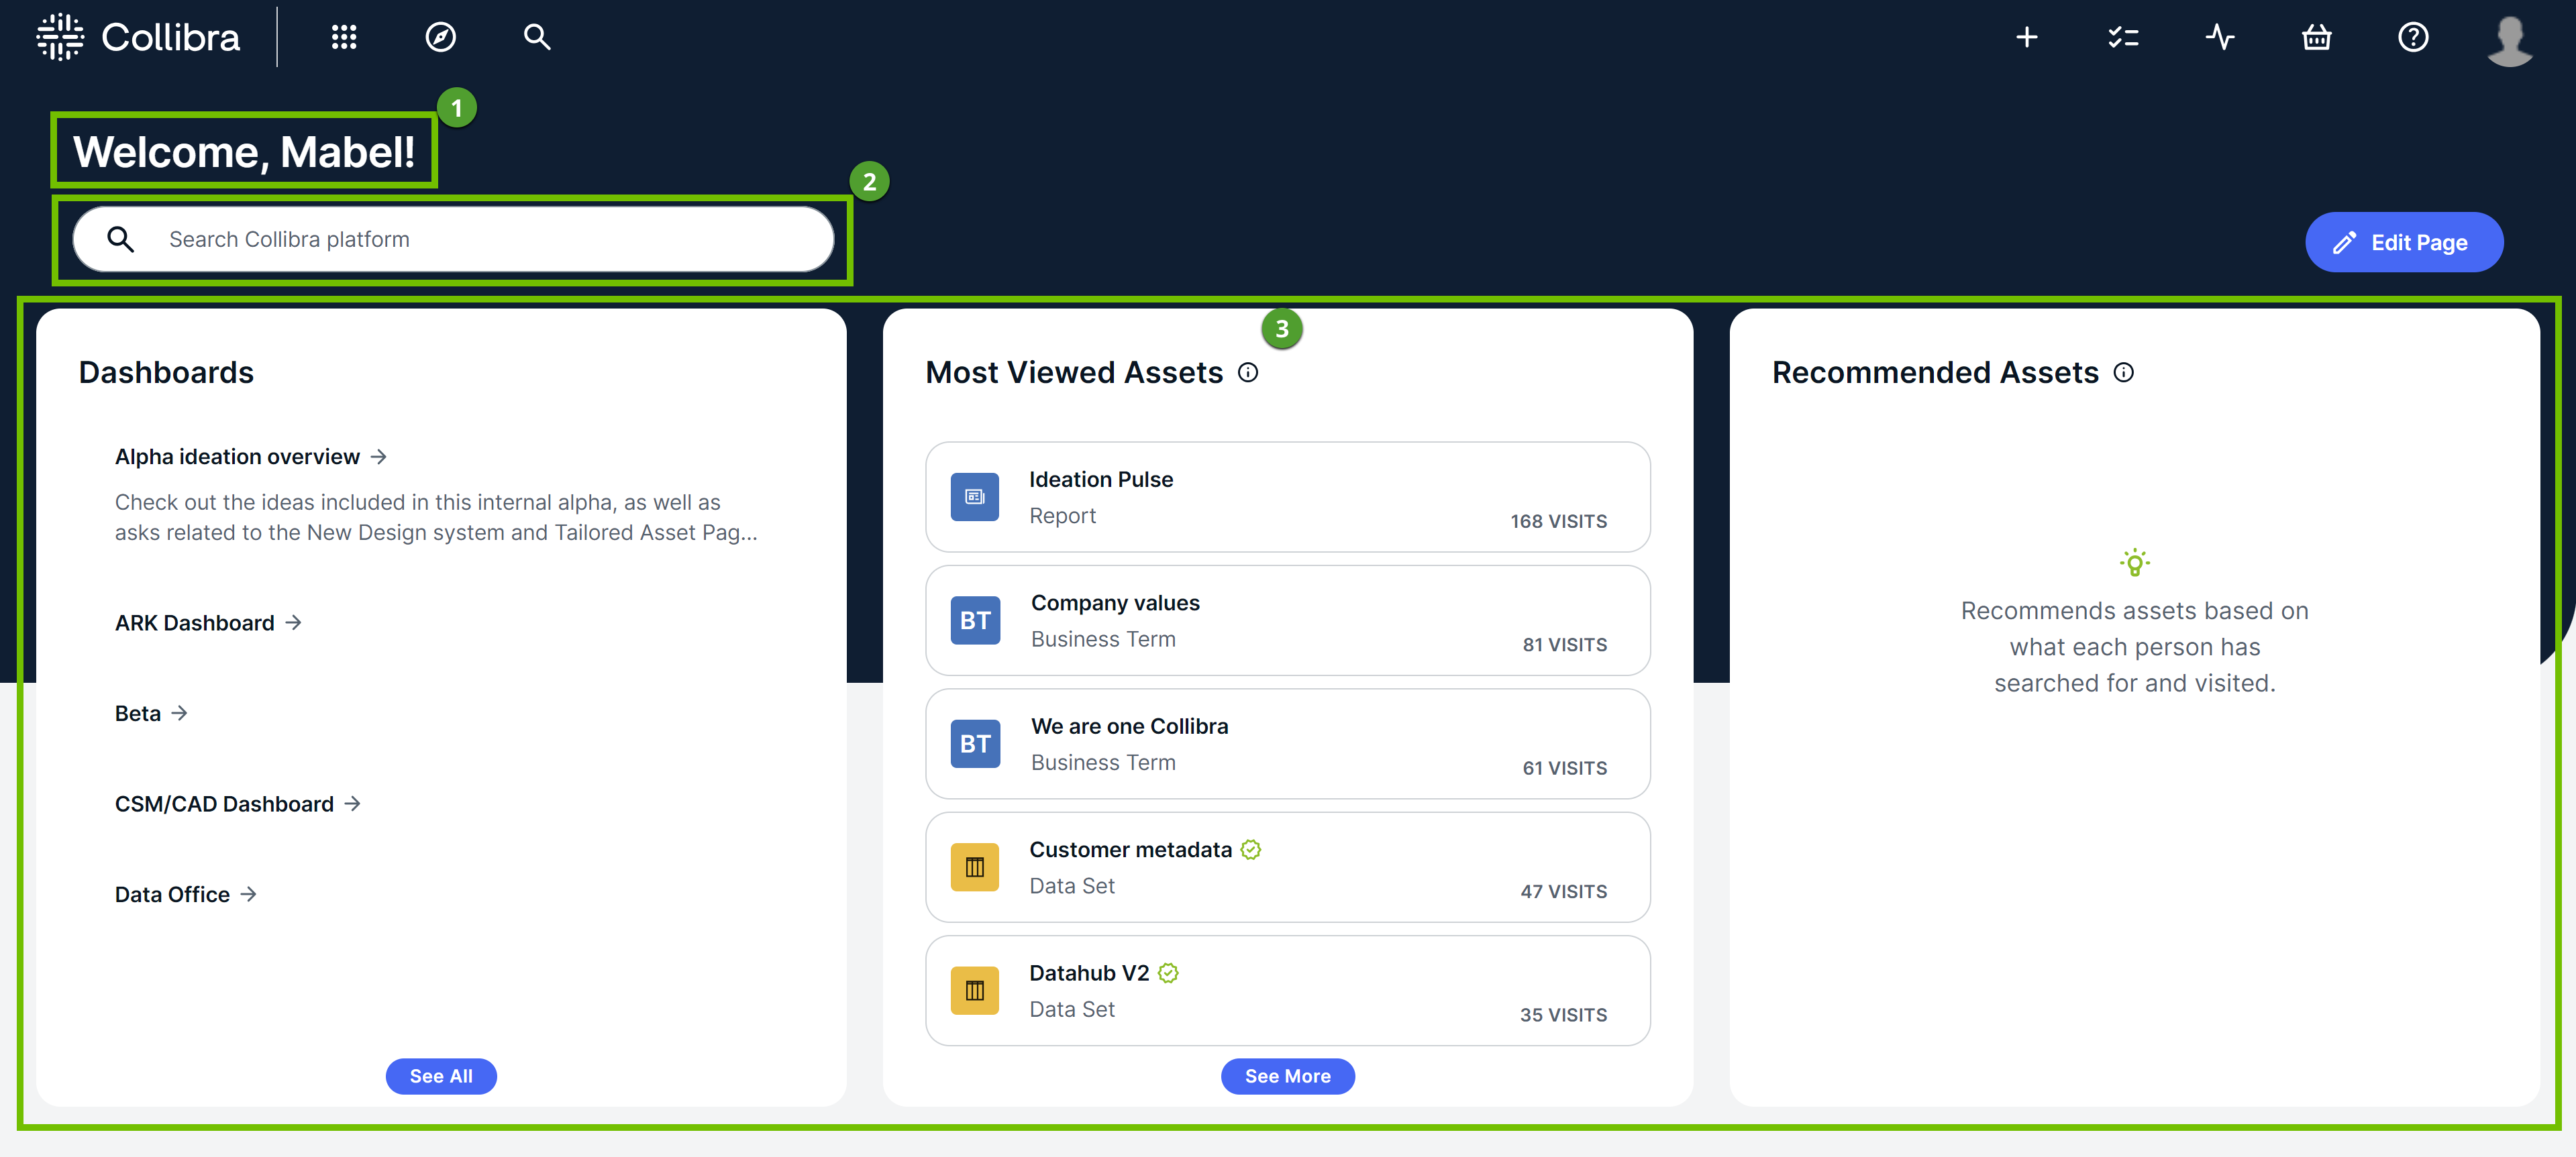
Task: Click the arrow next to Beta
Action: click(x=179, y=713)
